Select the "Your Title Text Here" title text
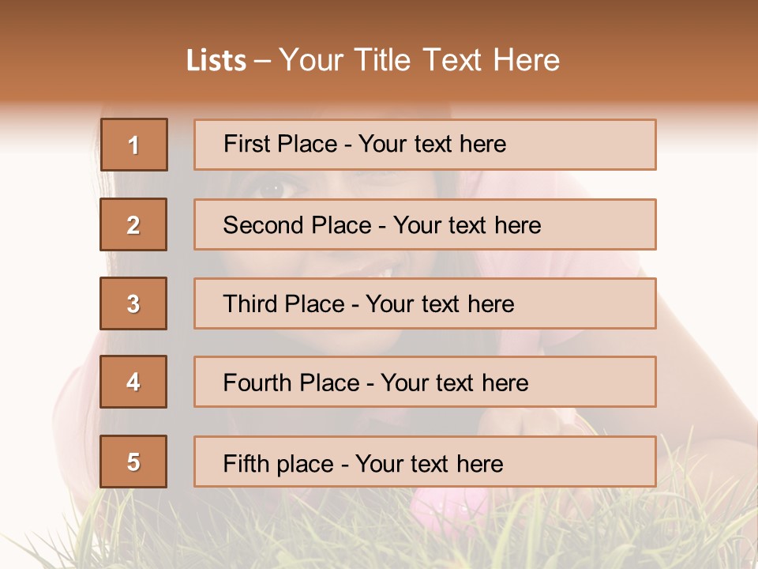This screenshot has width=758, height=569. (419, 60)
